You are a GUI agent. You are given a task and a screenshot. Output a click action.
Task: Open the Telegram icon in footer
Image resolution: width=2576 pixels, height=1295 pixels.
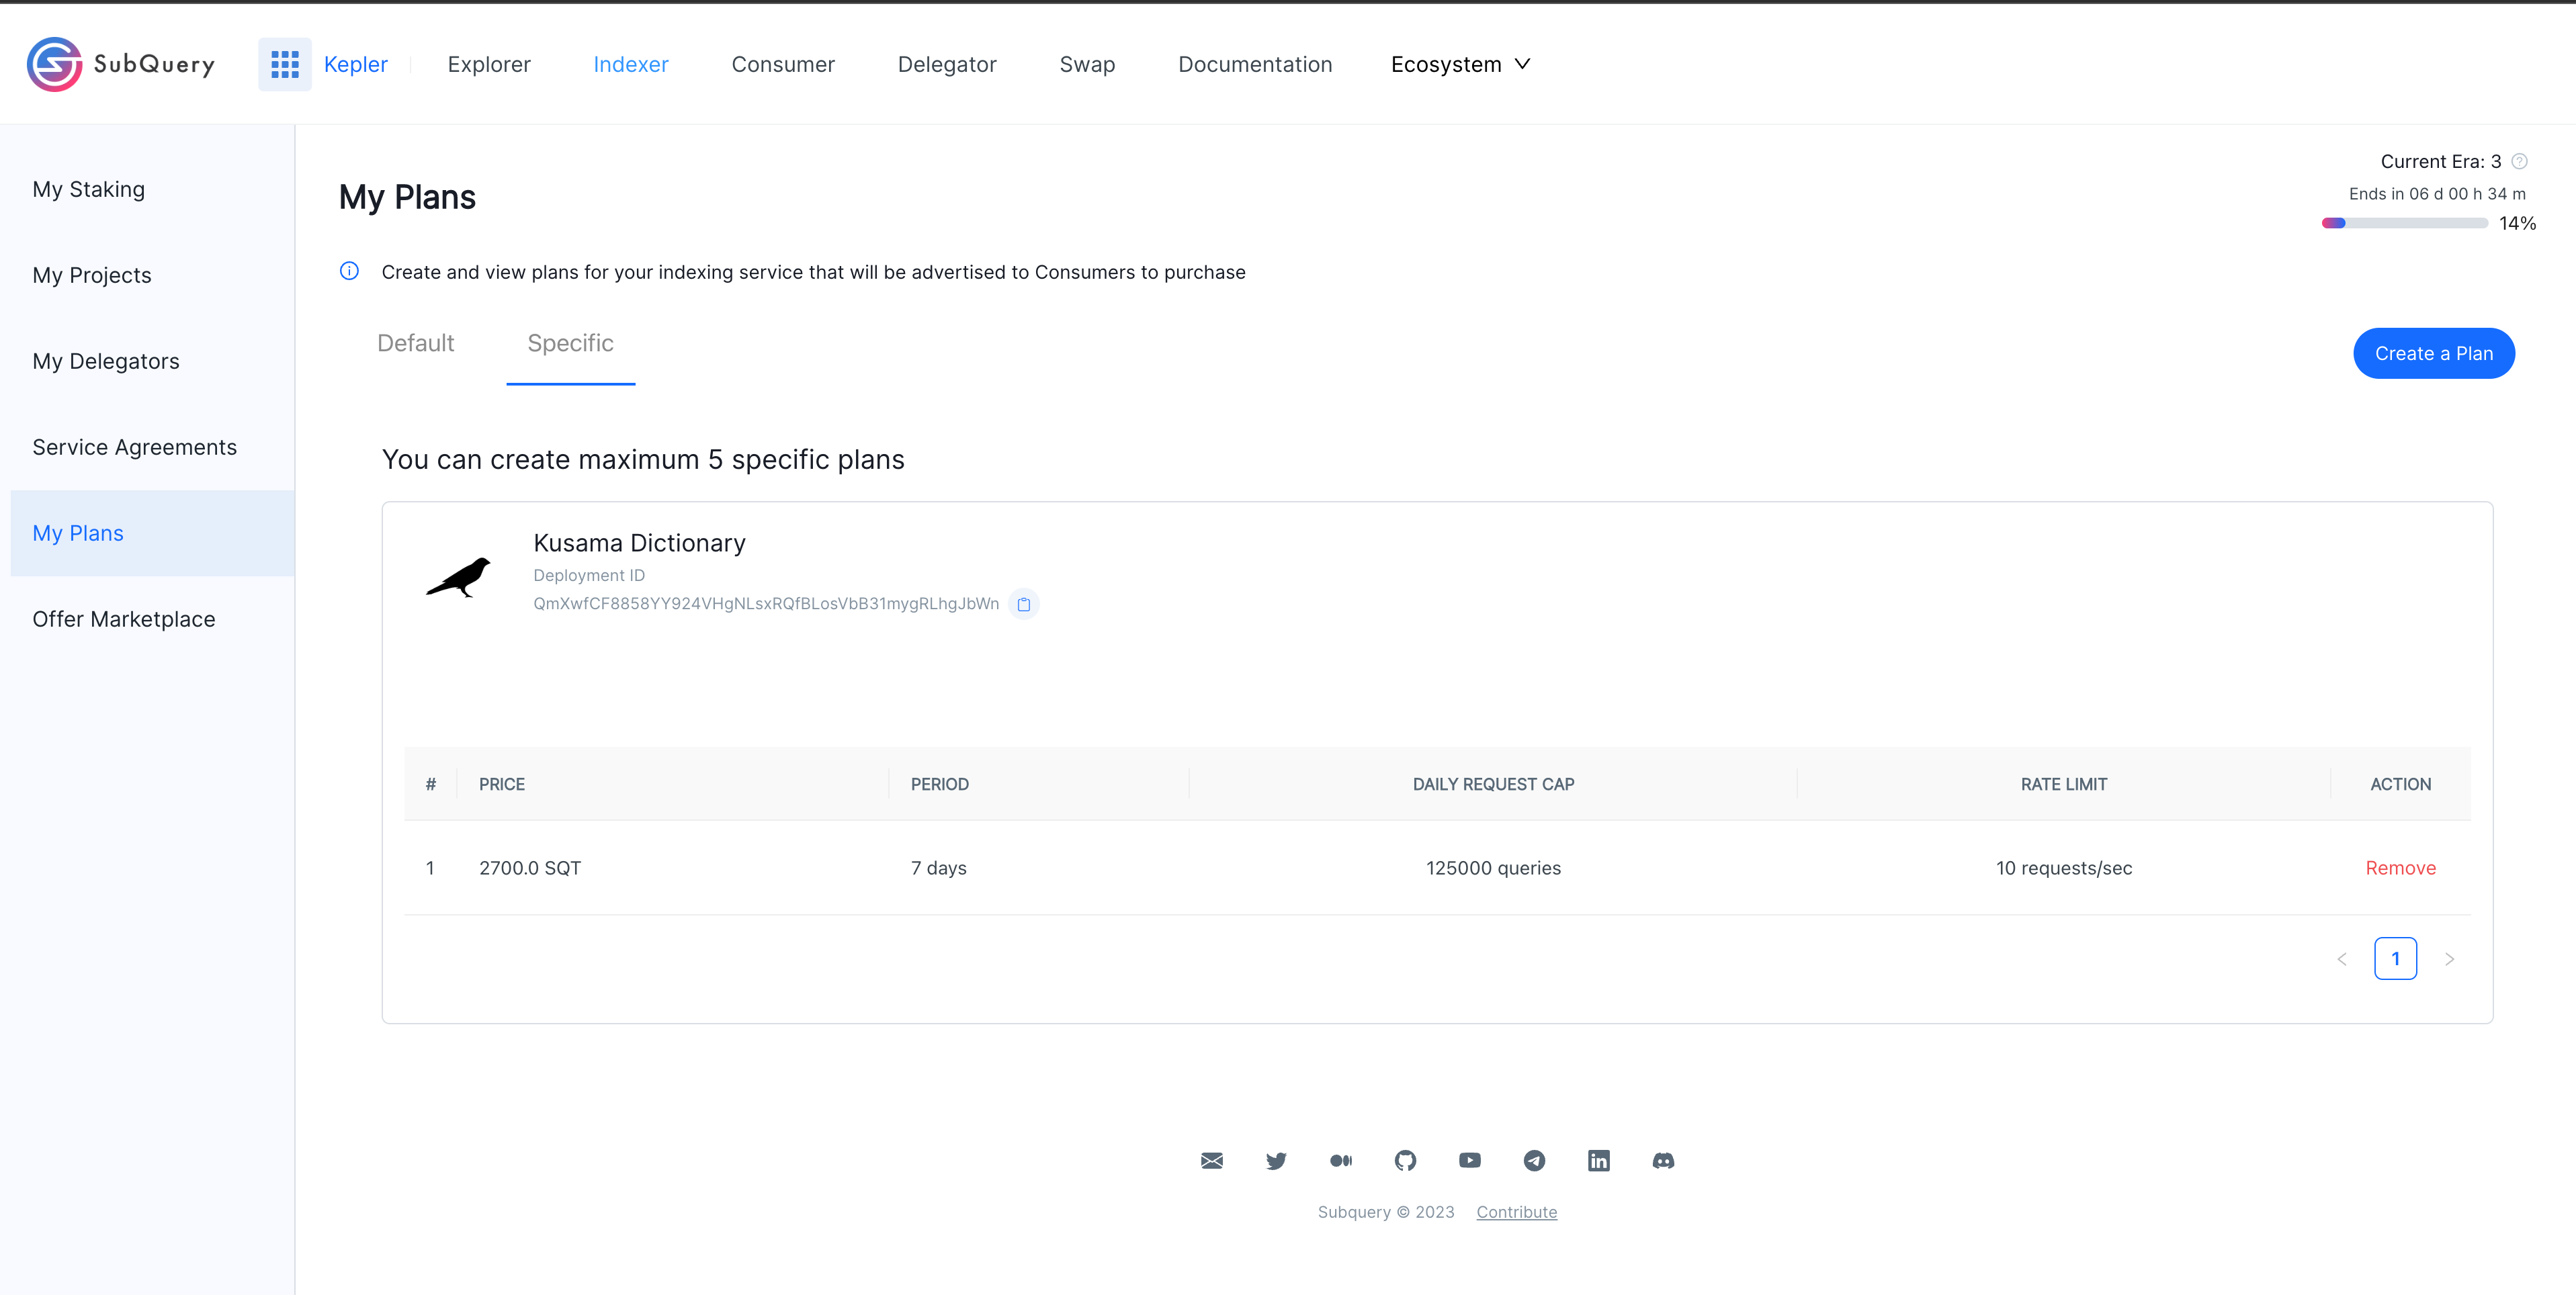click(1534, 1160)
